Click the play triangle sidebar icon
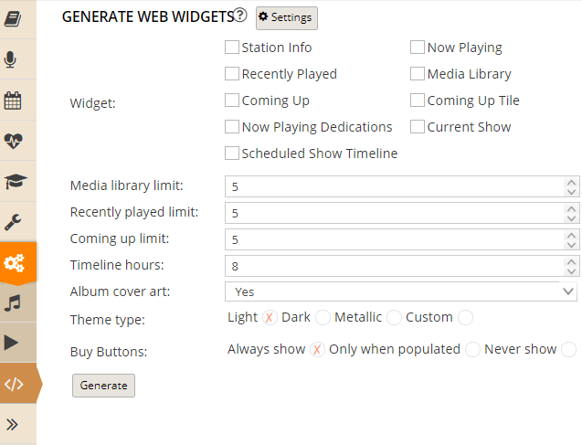 tap(11, 342)
